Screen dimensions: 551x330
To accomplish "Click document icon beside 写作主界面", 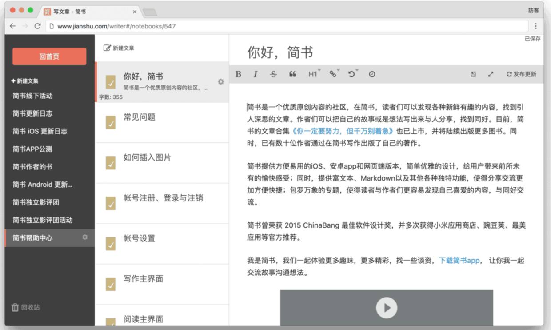I will (111, 284).
